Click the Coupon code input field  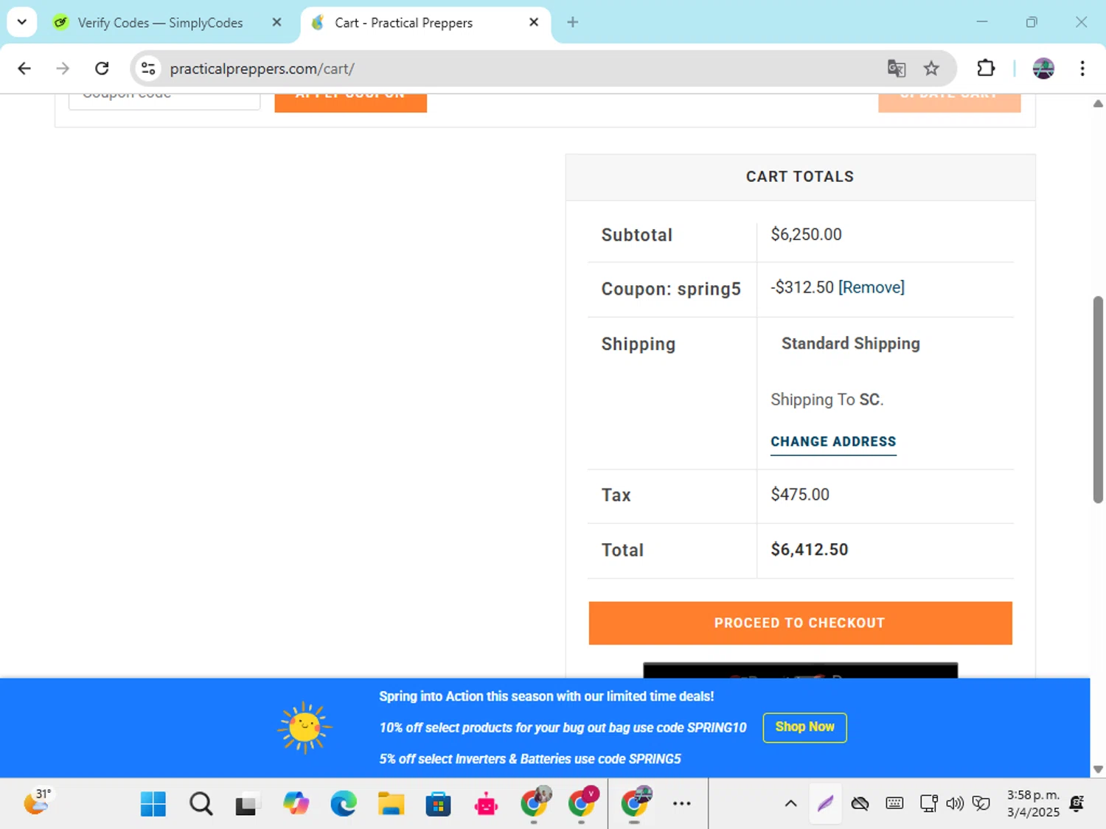coord(164,102)
